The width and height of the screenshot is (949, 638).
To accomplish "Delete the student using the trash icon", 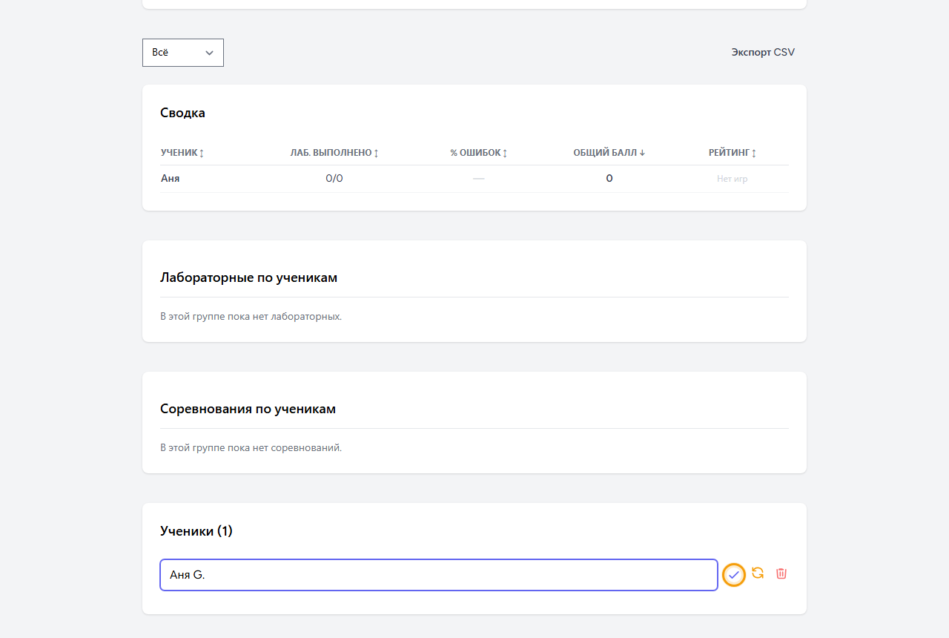I will 781,573.
